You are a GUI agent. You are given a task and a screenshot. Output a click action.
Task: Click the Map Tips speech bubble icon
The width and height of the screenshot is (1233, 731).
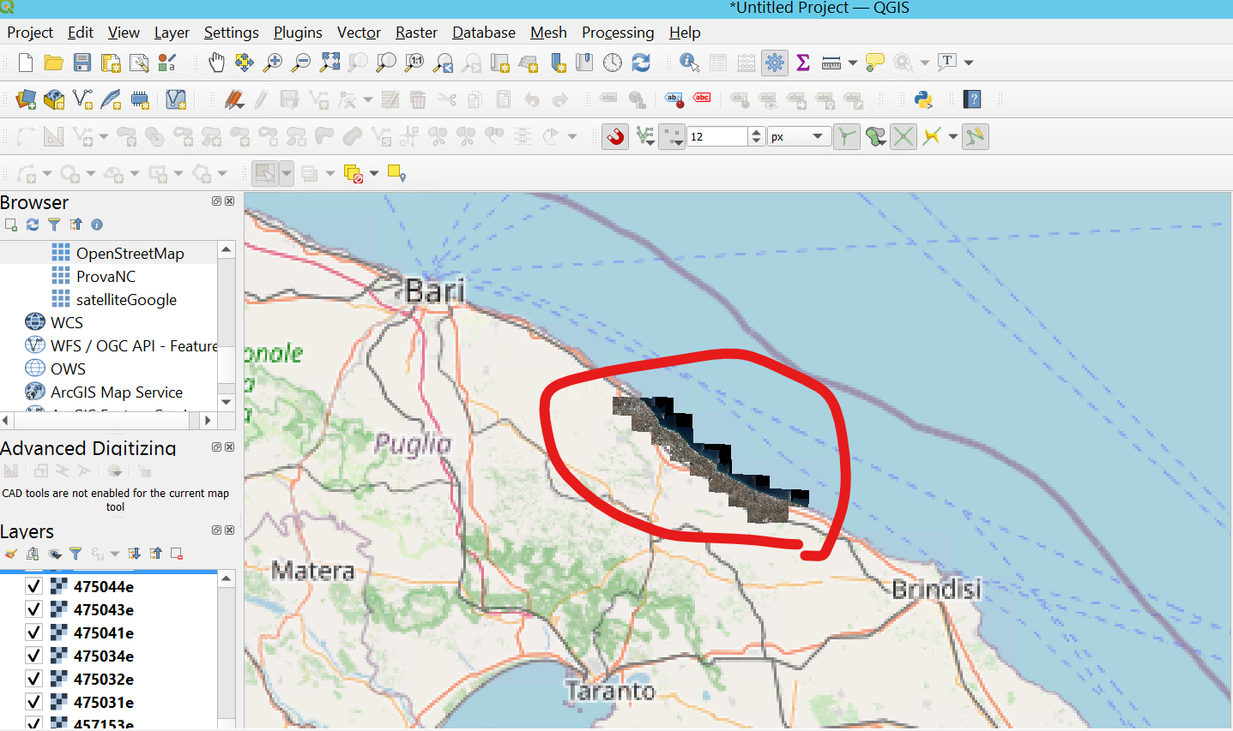click(x=875, y=63)
